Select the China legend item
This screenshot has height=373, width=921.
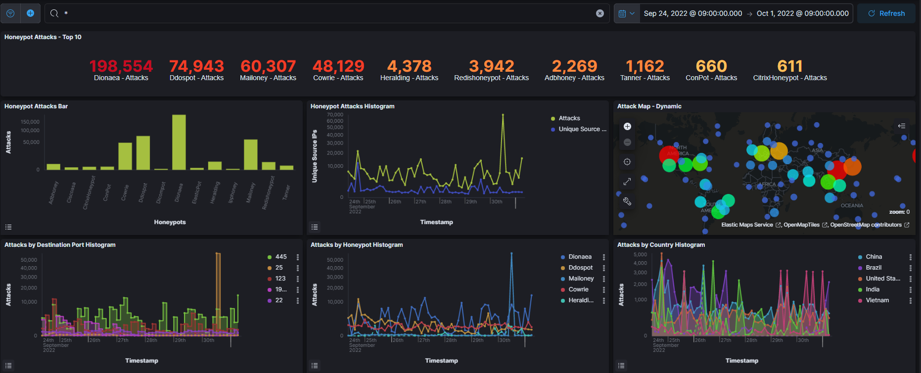(874, 257)
